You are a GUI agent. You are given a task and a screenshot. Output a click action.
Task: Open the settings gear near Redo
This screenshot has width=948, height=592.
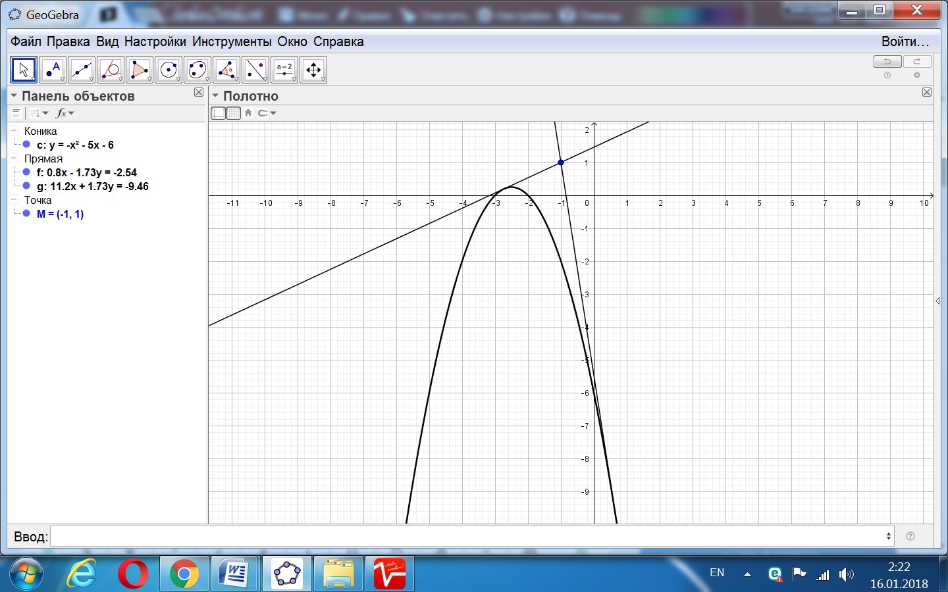click(917, 76)
